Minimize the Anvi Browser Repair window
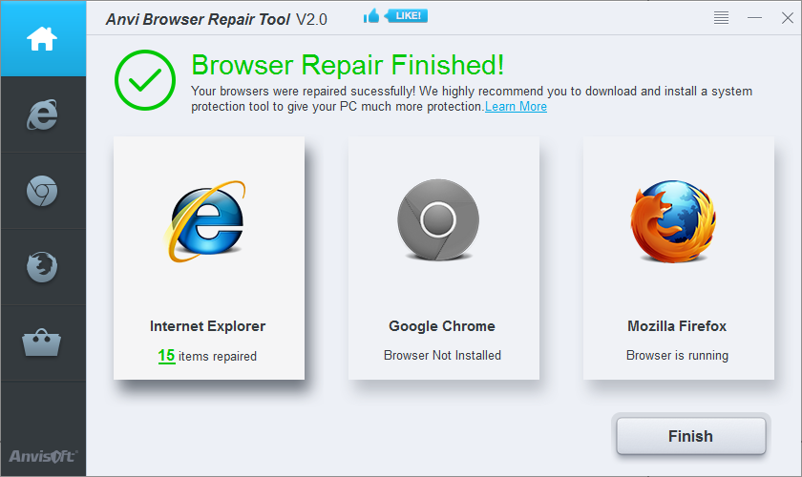Image resolution: width=802 pixels, height=477 pixels. click(754, 18)
